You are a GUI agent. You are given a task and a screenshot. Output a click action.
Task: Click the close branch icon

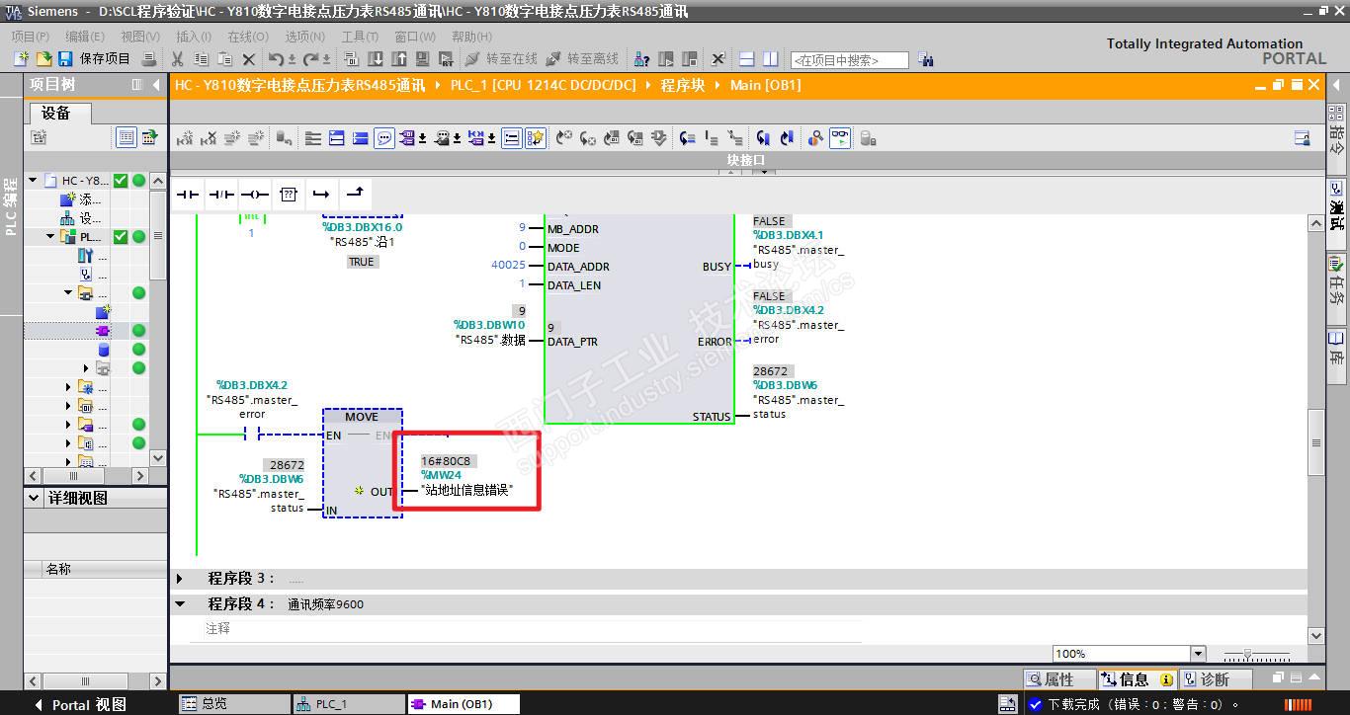point(354,195)
